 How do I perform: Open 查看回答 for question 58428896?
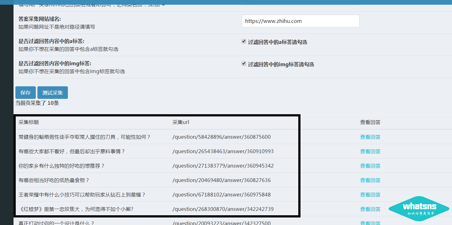(370, 137)
